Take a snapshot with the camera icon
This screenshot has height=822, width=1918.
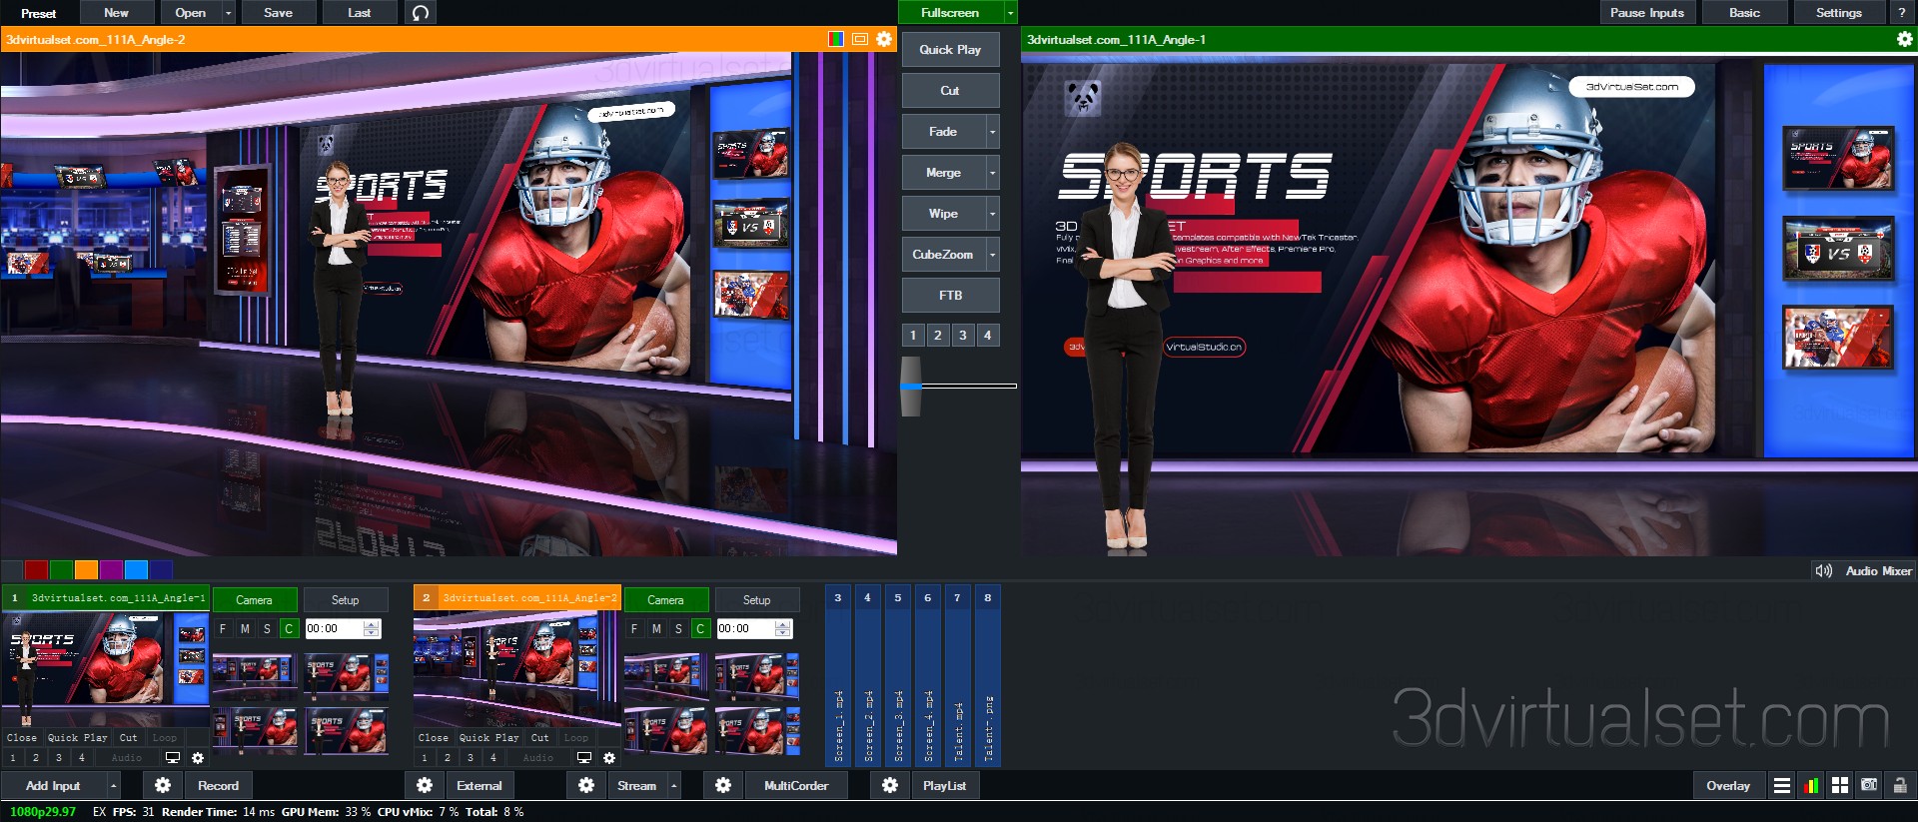(x=1869, y=785)
